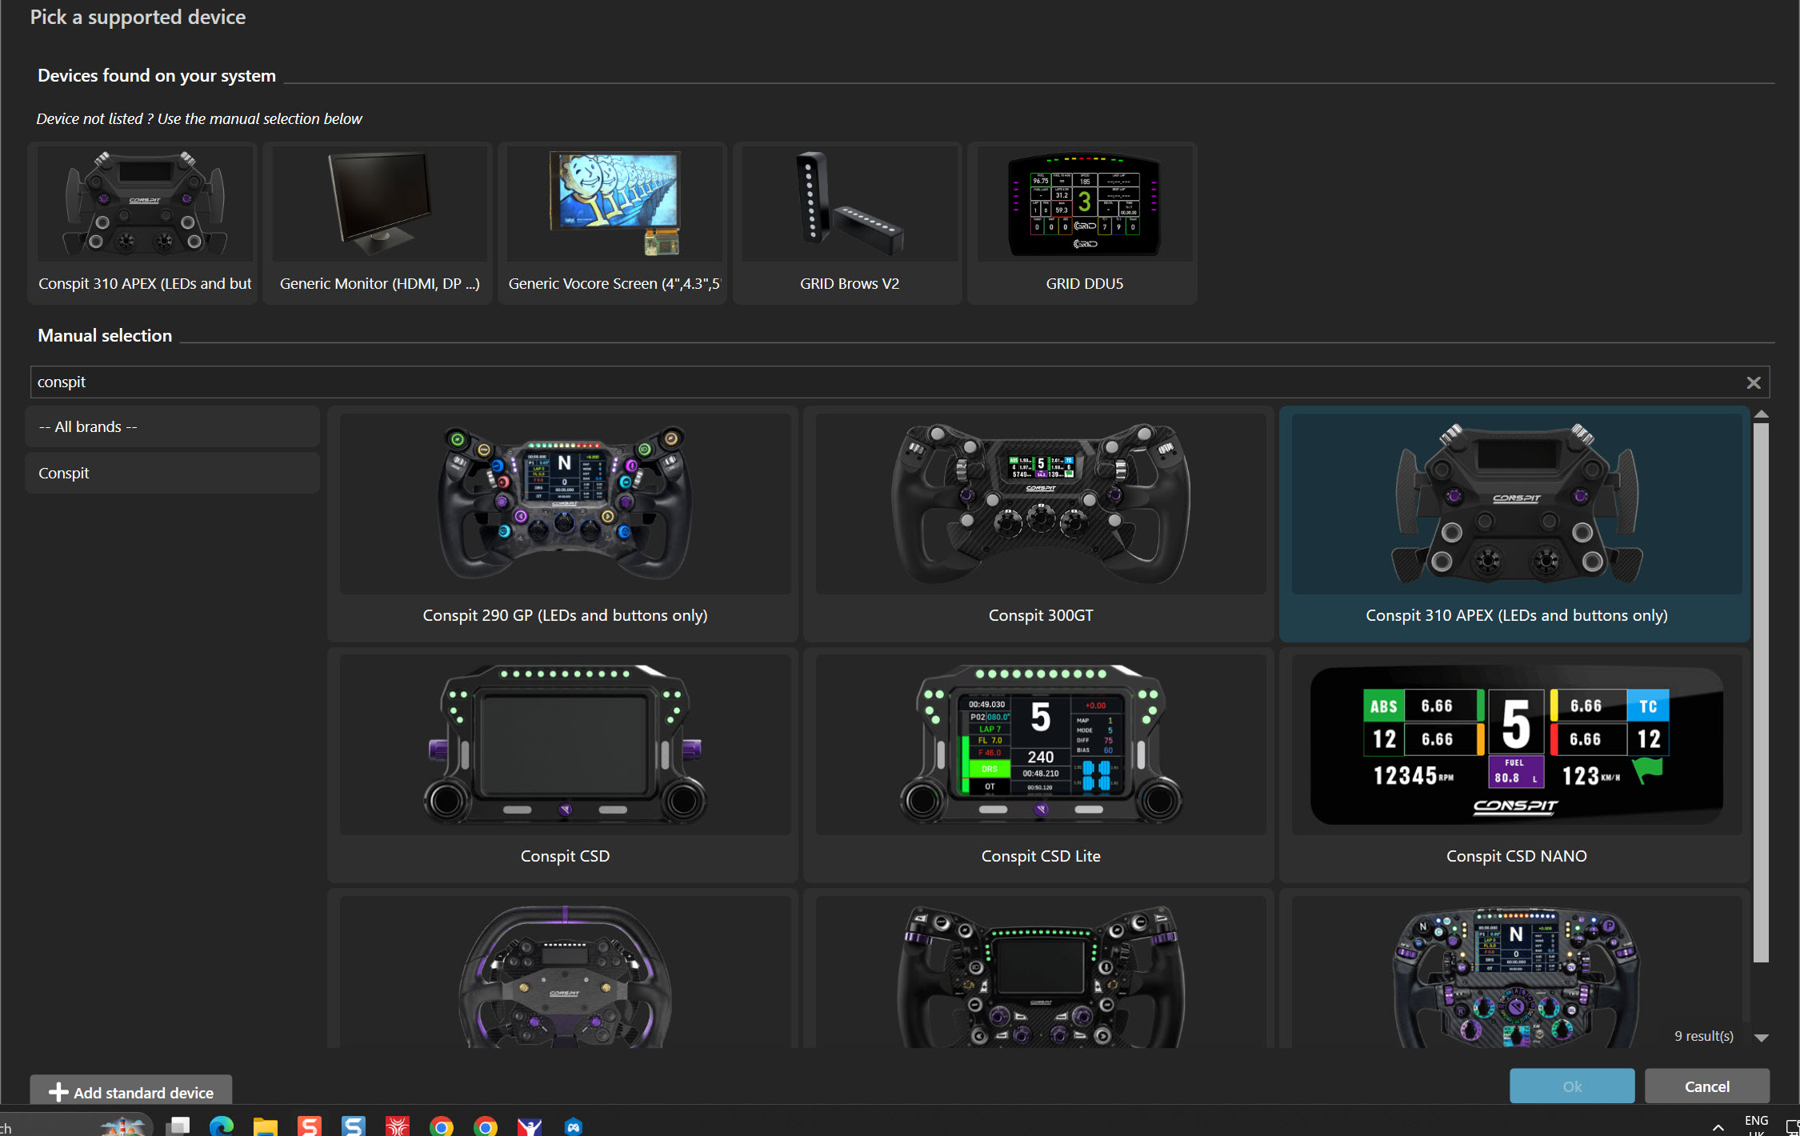Pick Conspit 310 APEX card in results
This screenshot has height=1136, width=1800.
click(1516, 524)
